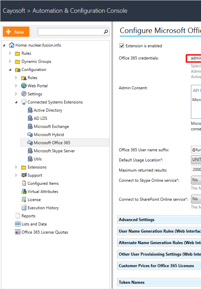201x289 pixels.
Task: Click the Execution History list icon
Action: tap(24, 208)
